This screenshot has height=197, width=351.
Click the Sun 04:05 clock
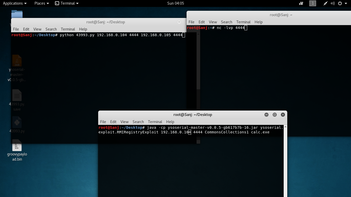pos(175,3)
